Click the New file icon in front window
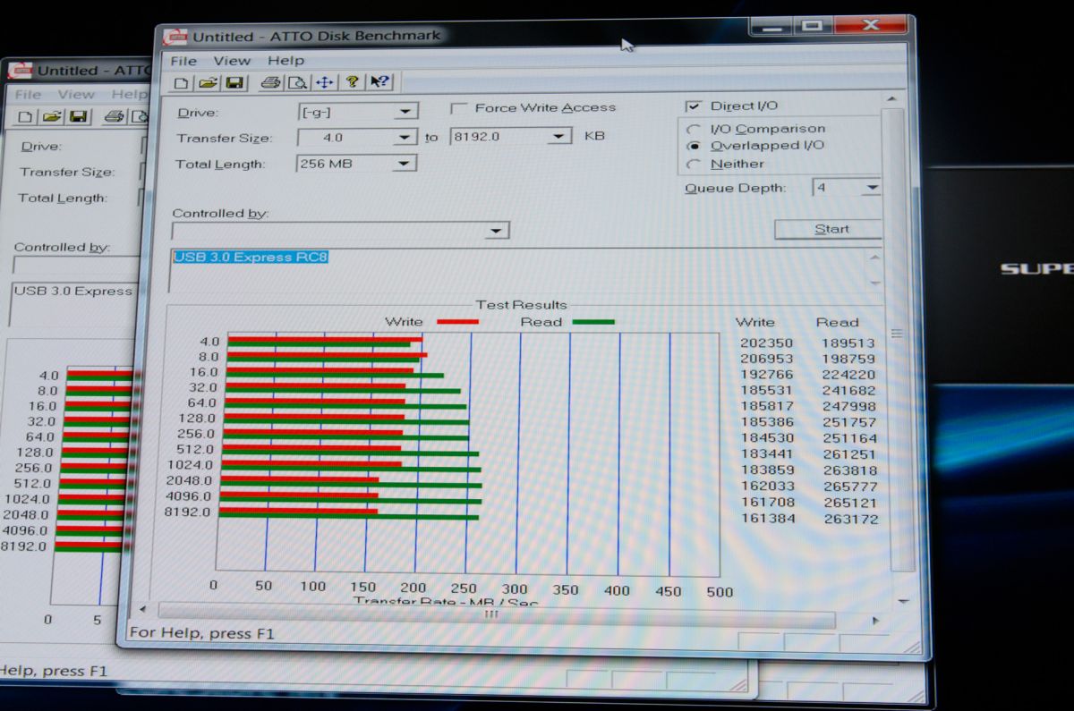Screen dimensions: 1074x711 (182, 83)
